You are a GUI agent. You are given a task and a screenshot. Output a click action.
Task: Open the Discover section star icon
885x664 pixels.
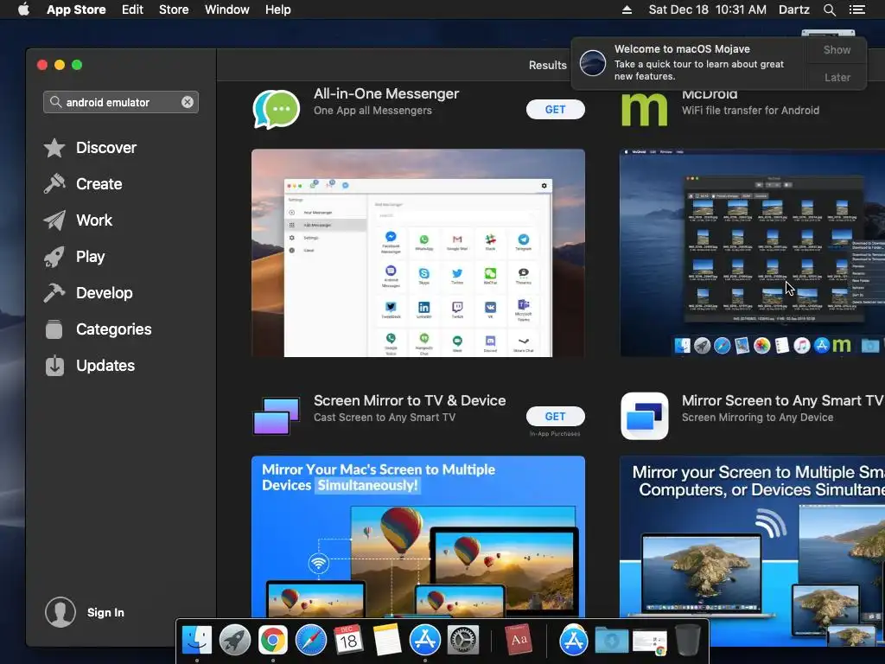(54, 148)
